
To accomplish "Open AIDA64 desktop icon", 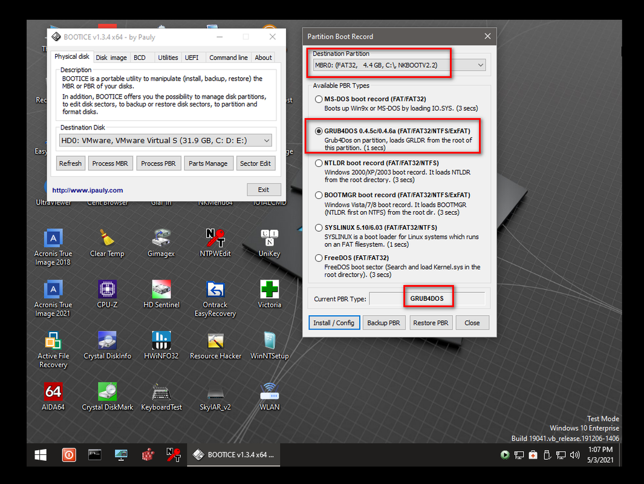I will pyautogui.click(x=53, y=396).
